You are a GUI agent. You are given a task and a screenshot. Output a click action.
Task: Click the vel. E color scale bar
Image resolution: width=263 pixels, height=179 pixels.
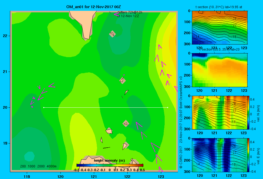(249, 155)
